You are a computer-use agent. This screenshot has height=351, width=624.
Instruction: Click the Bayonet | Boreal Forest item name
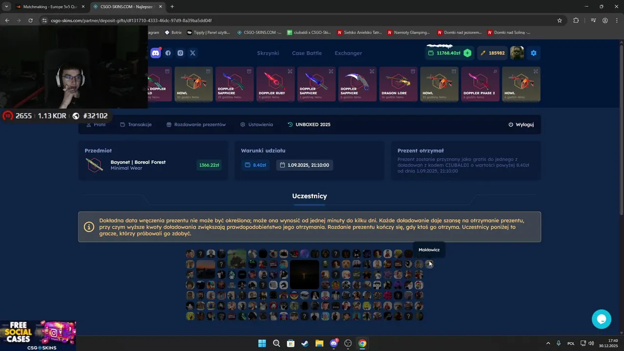tap(138, 162)
